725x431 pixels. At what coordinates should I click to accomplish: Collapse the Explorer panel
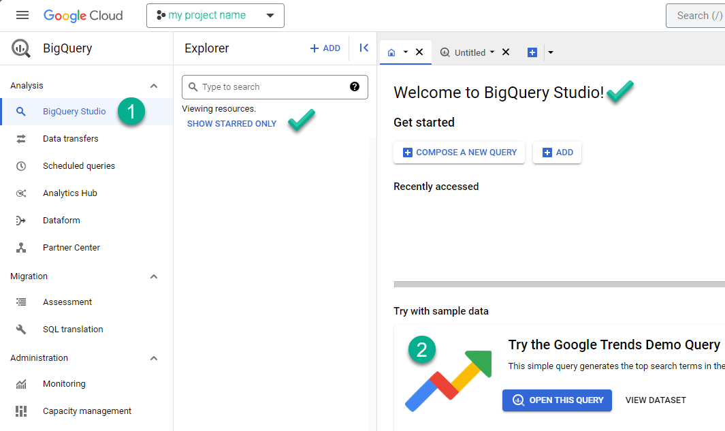(364, 48)
